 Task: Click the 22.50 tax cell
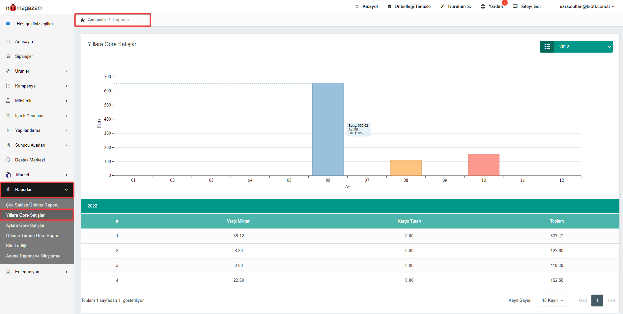coord(239,280)
